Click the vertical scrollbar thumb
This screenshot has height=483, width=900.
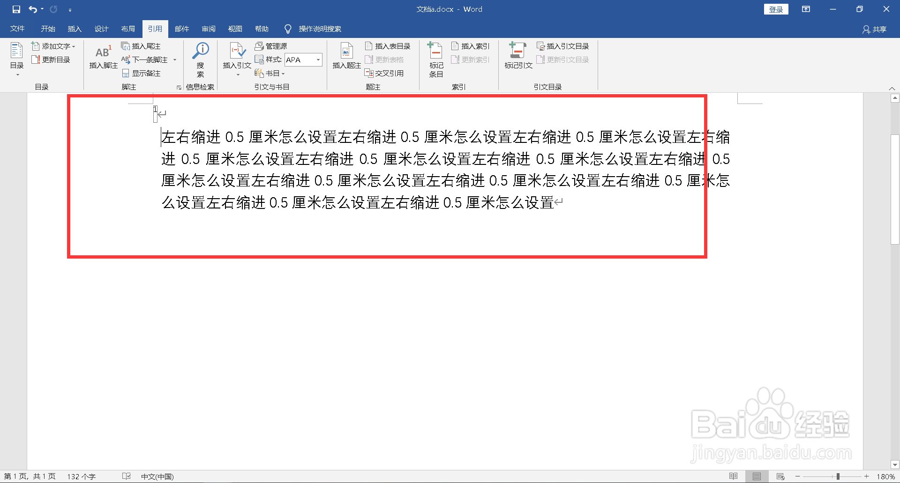tap(895, 189)
